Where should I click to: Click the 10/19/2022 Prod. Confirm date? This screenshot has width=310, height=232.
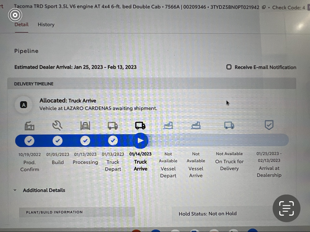(x=30, y=155)
